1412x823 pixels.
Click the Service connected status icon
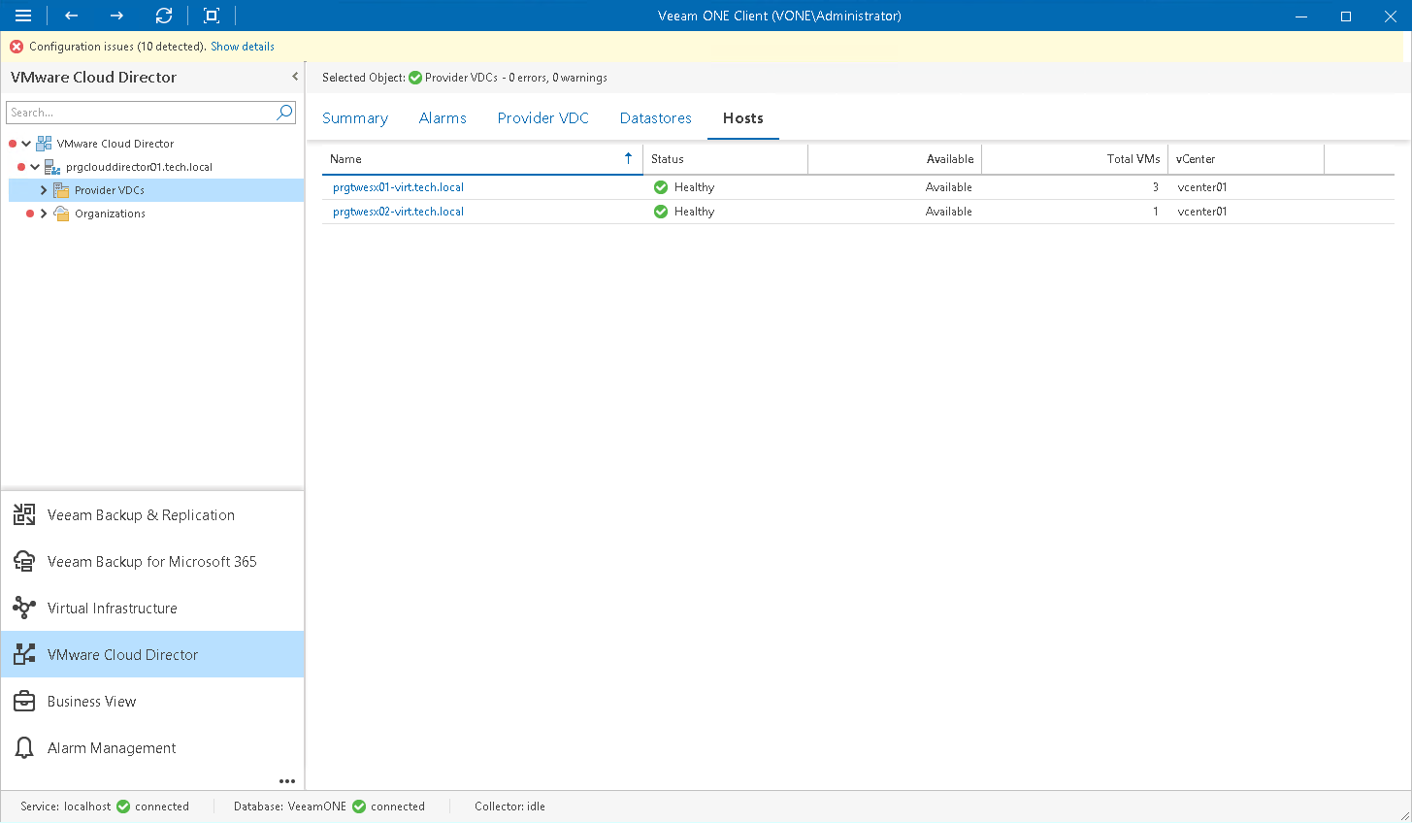(123, 807)
